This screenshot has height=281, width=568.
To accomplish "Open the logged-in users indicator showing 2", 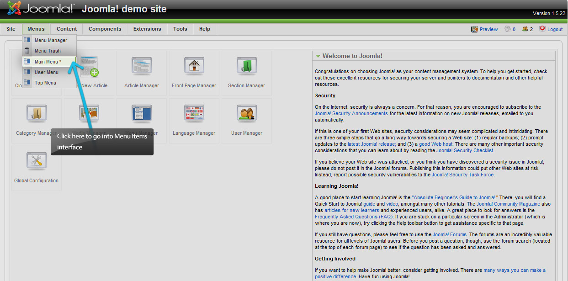I will pyautogui.click(x=527, y=29).
